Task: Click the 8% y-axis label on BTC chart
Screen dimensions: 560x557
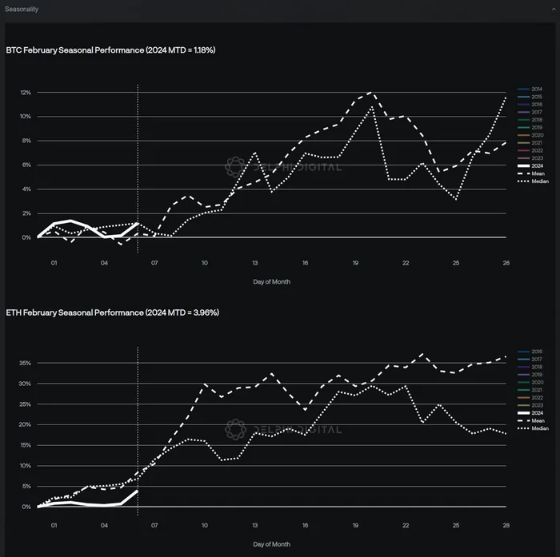Action: pyautogui.click(x=26, y=141)
